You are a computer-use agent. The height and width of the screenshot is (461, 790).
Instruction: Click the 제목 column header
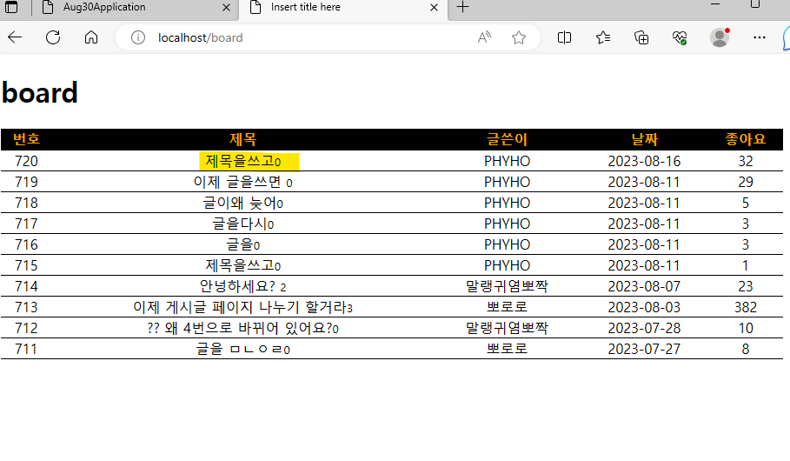[x=242, y=139]
